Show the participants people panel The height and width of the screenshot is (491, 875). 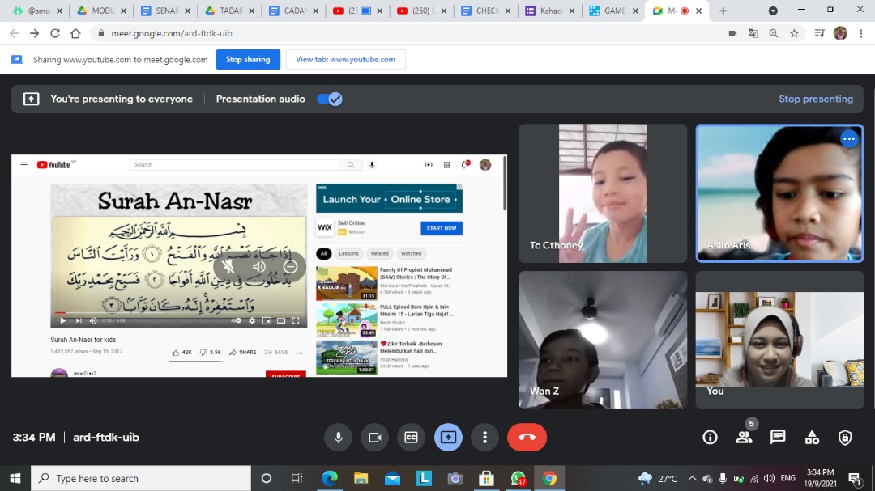coord(744,438)
